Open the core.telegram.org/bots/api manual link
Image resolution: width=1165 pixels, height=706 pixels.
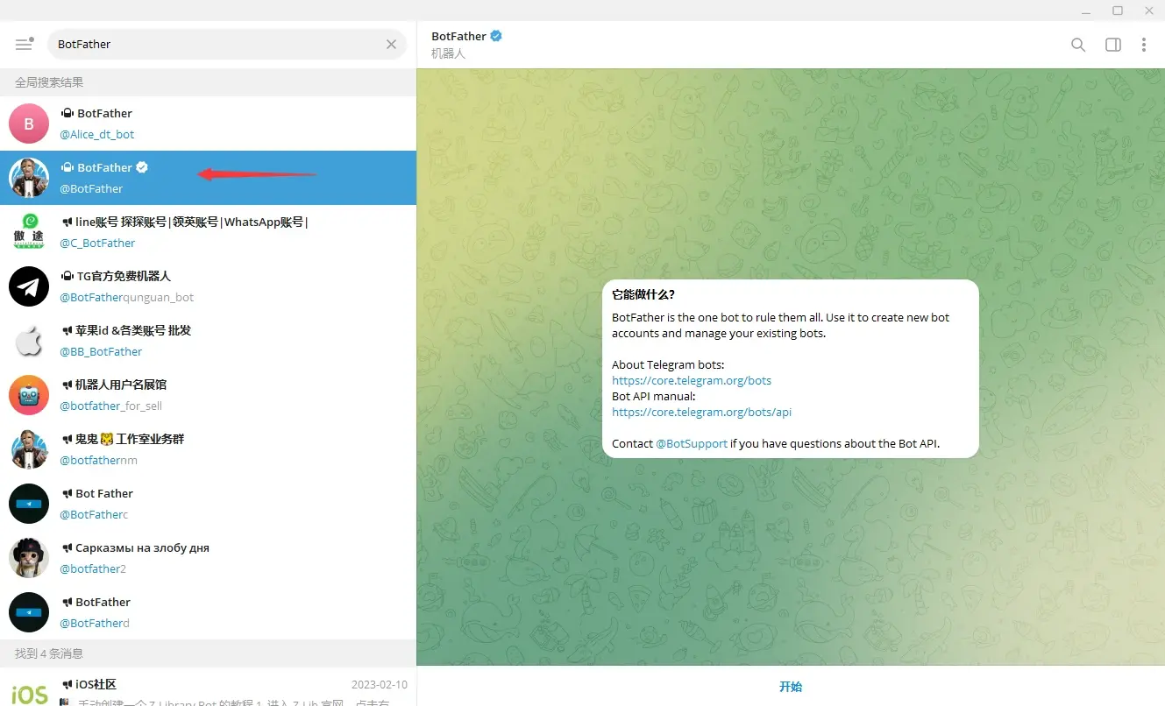click(x=701, y=412)
